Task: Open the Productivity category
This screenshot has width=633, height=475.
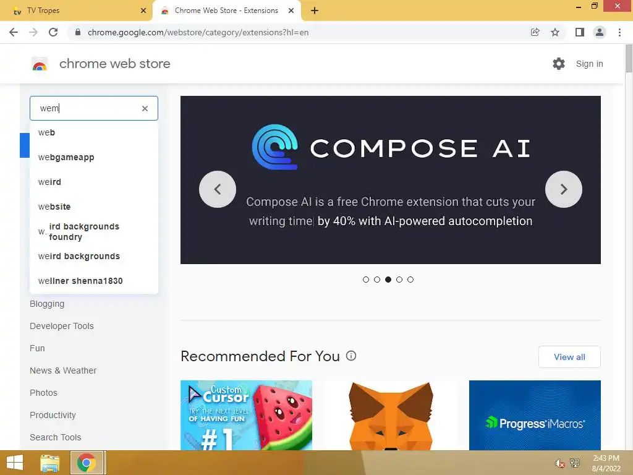Action: point(53,415)
